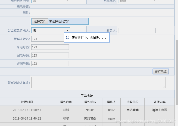178x126 pixels.
Task: Click the cell 2018-08-19 18:40:12
Action: click(x=27, y=119)
